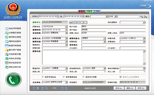Go to the next record after 5/85
Screen dimensions: 154x95
(62, 88)
